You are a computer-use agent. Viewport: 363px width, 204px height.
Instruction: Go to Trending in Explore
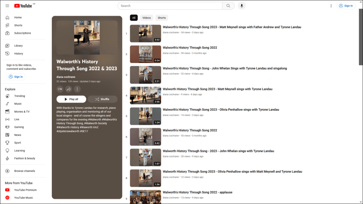tap(20, 96)
